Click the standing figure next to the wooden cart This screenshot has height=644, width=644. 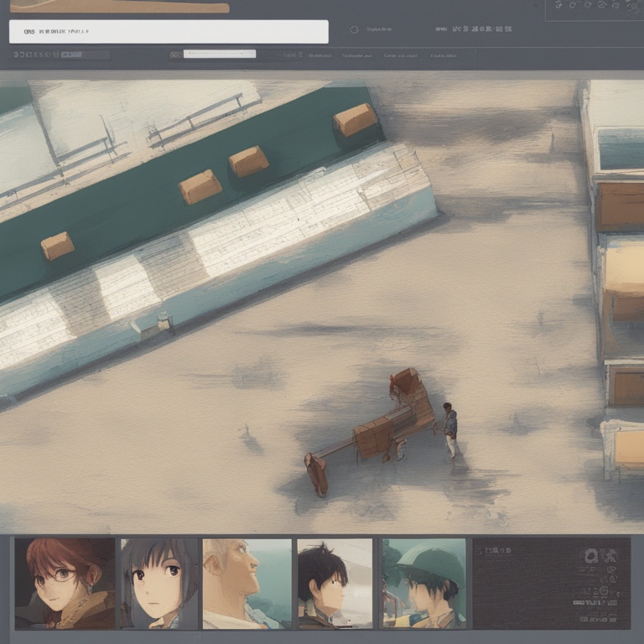tap(449, 431)
